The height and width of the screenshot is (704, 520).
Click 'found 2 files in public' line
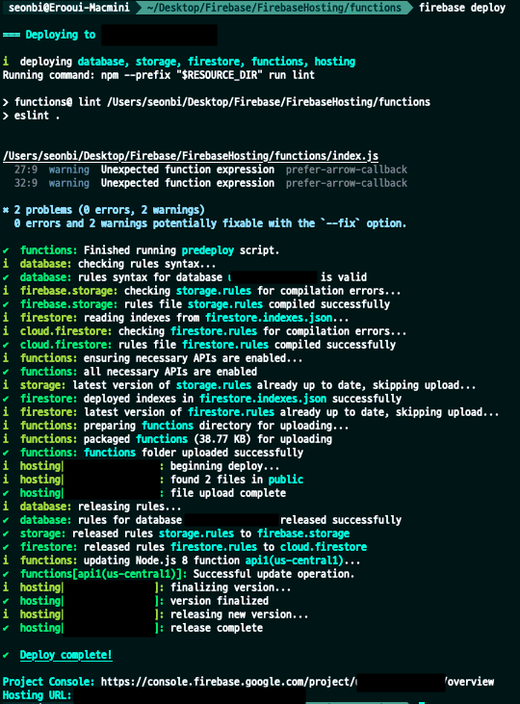pos(153,479)
